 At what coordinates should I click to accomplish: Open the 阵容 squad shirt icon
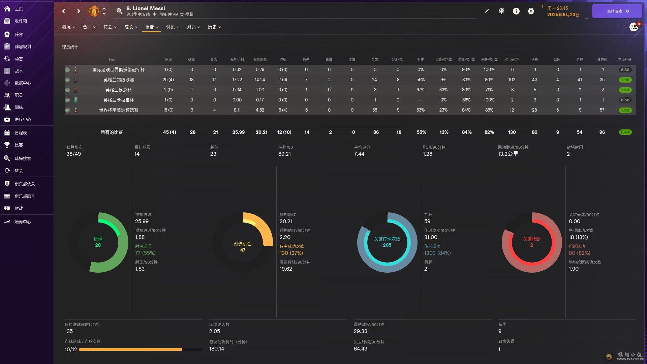[7, 34]
